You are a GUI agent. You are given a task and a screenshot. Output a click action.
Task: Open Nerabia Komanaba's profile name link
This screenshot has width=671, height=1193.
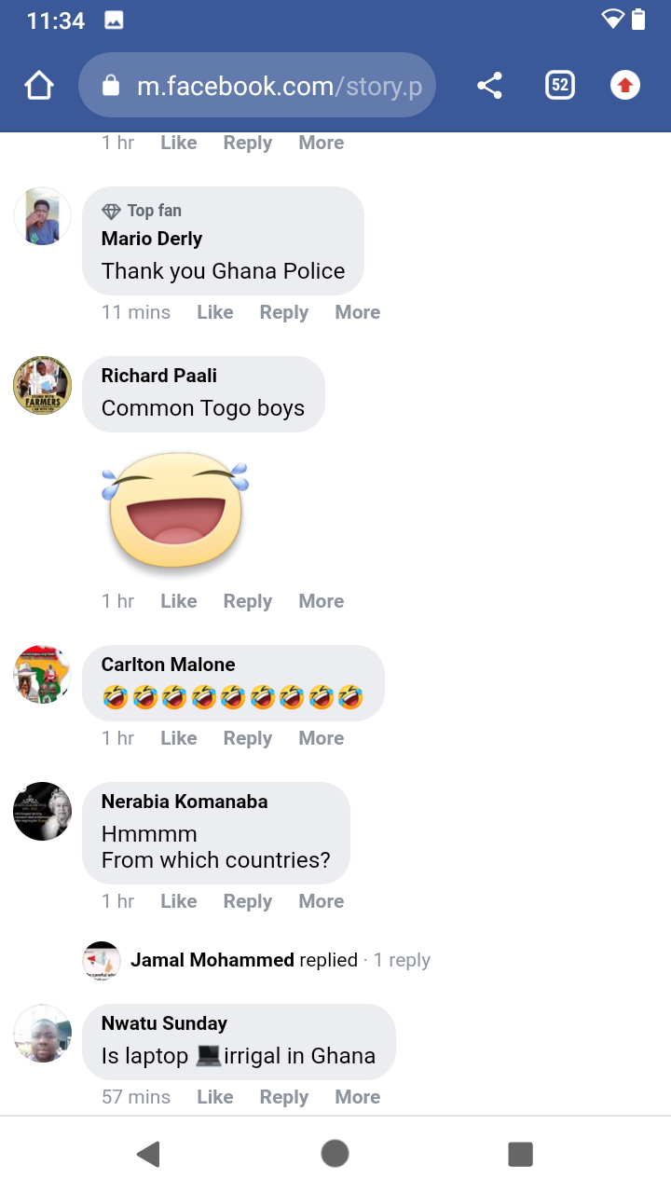(185, 802)
